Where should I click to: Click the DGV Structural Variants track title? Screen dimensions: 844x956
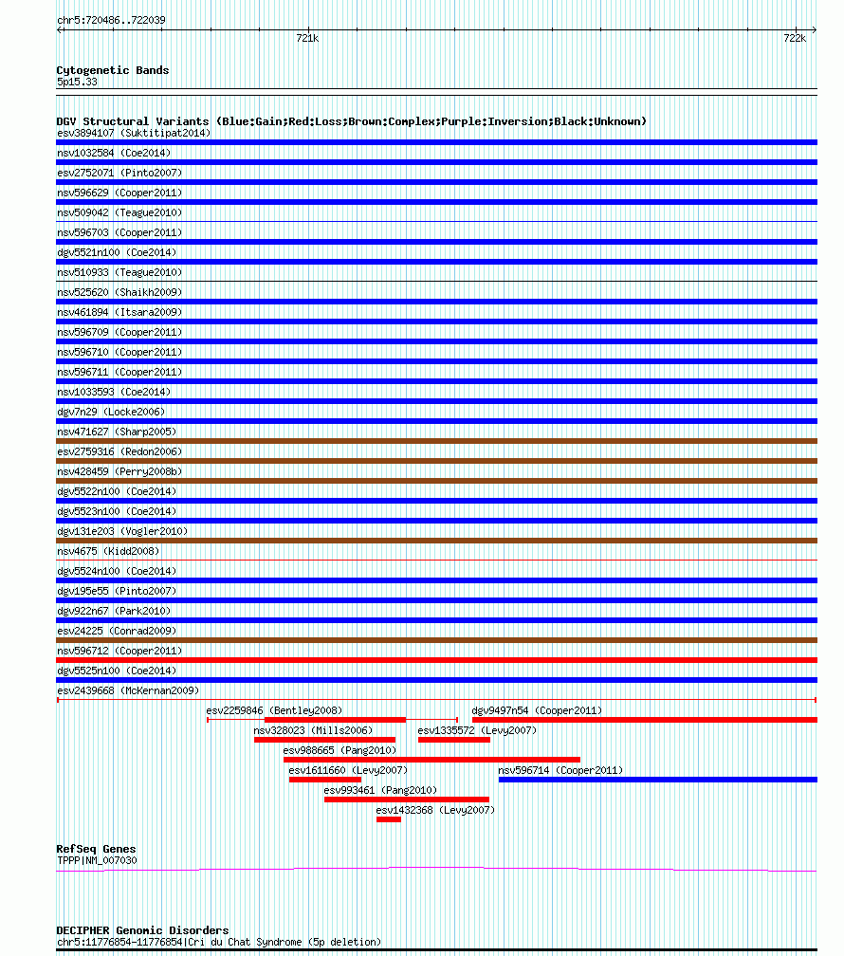pyautogui.click(x=351, y=121)
